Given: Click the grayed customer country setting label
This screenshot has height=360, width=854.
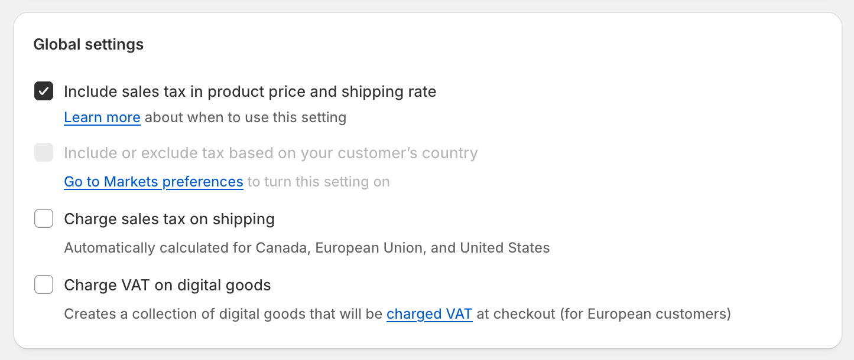Looking at the screenshot, I should click(269, 152).
